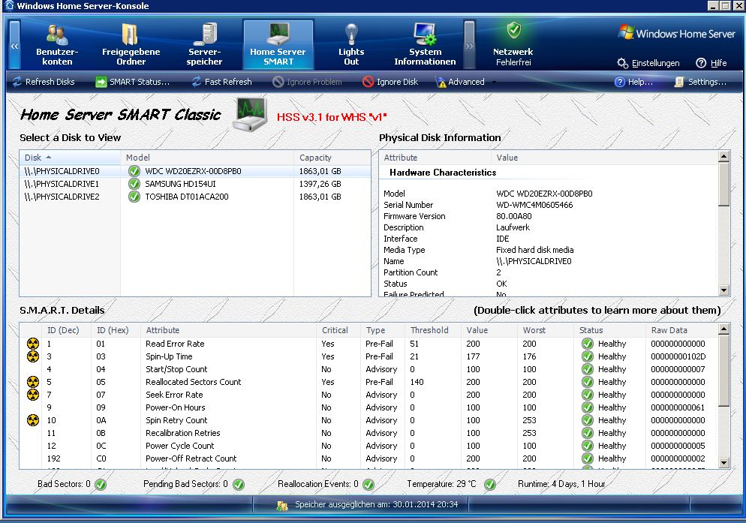Switch to the Serverspeicher tab
Image resolution: width=746 pixels, height=523 pixels.
coord(204,45)
